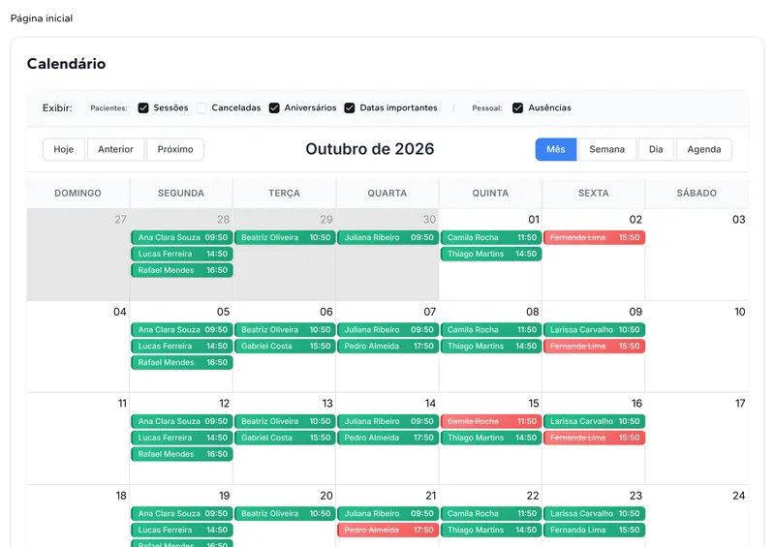Viewport: 775px width, 547px height.
Task: Enable the Canceladas checkbox
Action: click(201, 107)
